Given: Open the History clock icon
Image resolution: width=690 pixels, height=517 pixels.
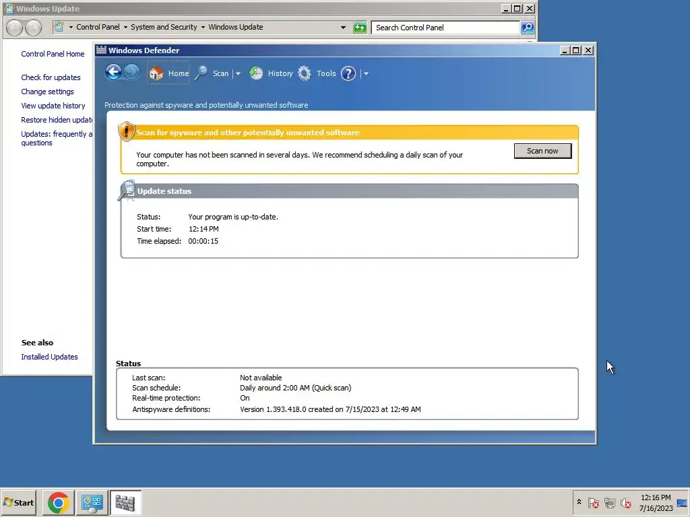Looking at the screenshot, I should pyautogui.click(x=256, y=73).
